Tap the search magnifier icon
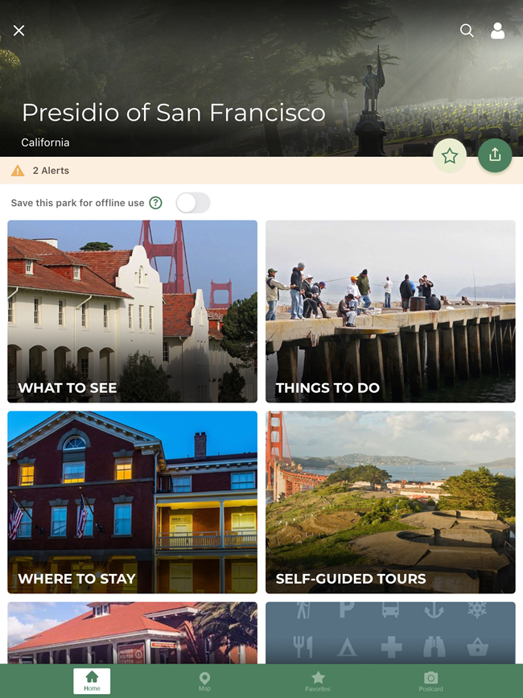Screen dimensions: 523x698 (467, 31)
